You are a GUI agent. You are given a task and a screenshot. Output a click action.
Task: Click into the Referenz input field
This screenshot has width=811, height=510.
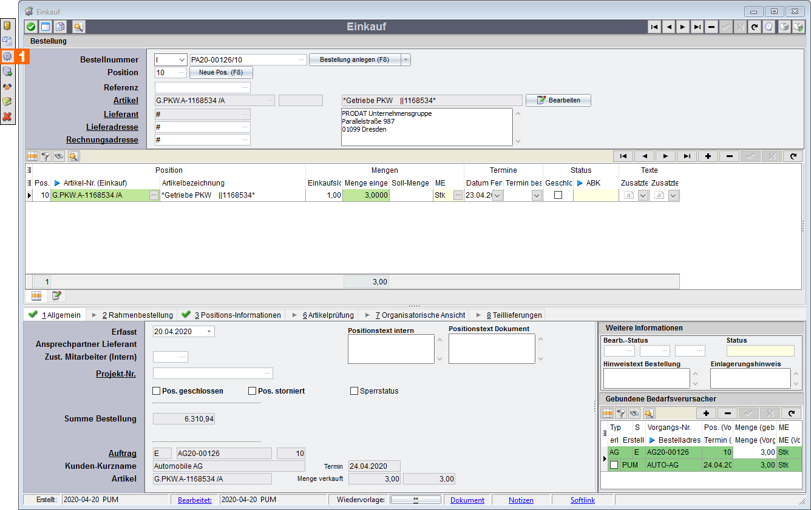[202, 87]
